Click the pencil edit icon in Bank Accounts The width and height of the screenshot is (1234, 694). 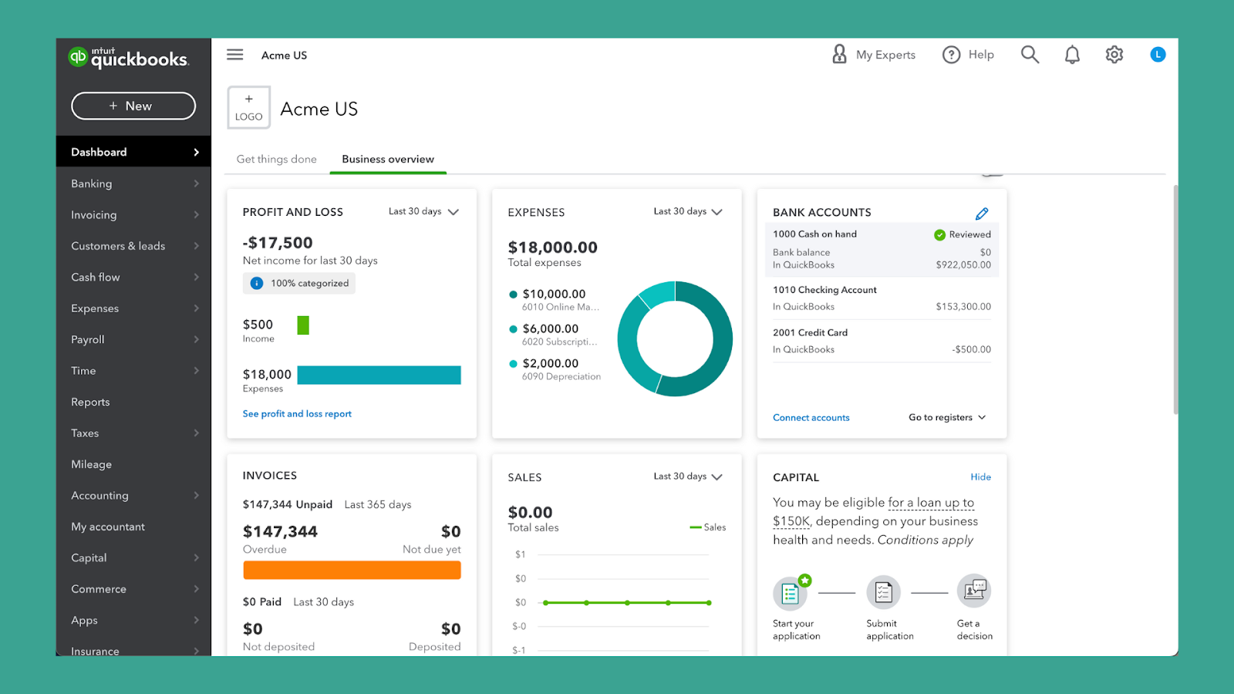click(x=982, y=214)
